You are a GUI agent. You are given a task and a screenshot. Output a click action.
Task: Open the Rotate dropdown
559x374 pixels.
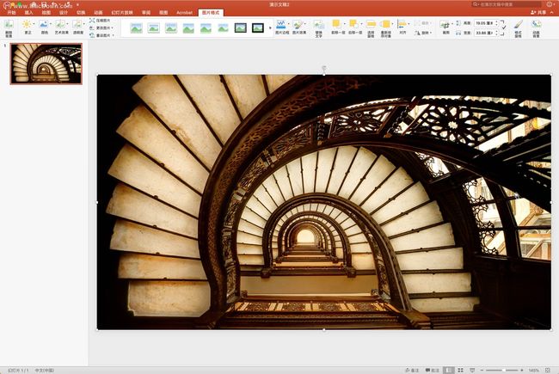[423, 33]
